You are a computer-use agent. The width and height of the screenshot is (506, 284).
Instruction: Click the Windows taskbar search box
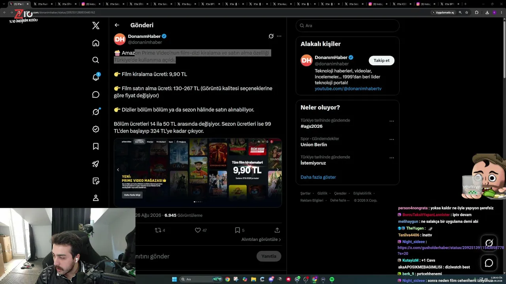click(x=201, y=279)
